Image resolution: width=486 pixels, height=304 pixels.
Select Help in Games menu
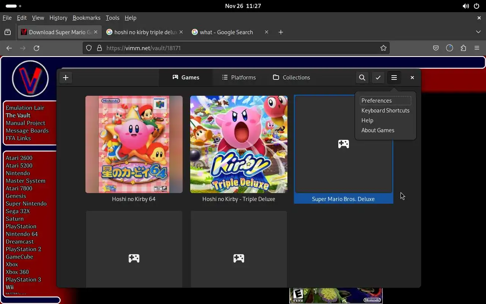pos(385,120)
